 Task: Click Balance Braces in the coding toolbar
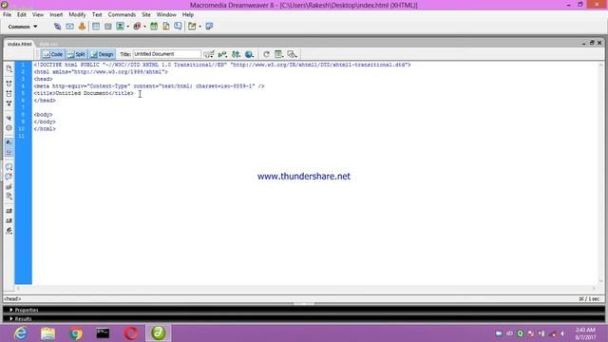[x=9, y=128]
